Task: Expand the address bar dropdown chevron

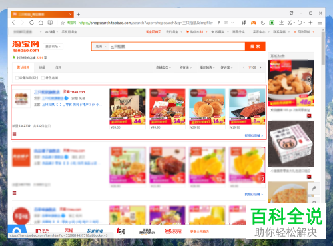Action: tap(232, 23)
